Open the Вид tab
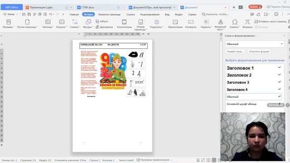This screenshot has height=163, width=290. [167, 14]
